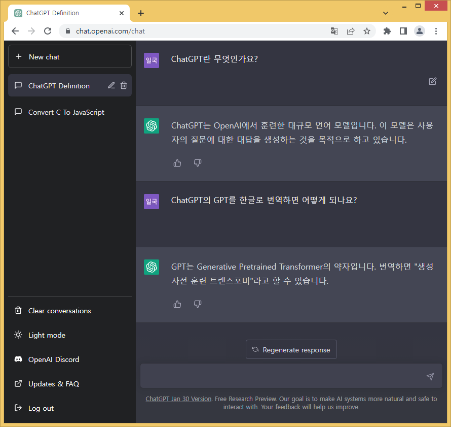Switch to Light mode

coord(70,335)
